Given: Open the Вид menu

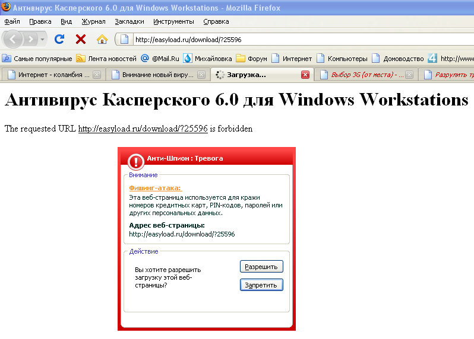Looking at the screenshot, I should (x=66, y=21).
